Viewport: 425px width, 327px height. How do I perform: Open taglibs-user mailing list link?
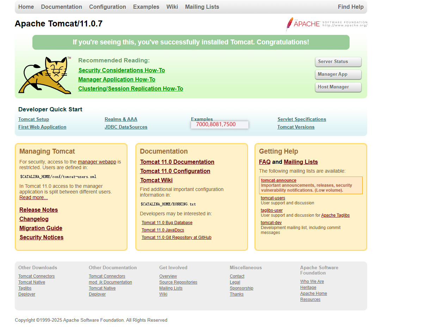click(x=272, y=210)
